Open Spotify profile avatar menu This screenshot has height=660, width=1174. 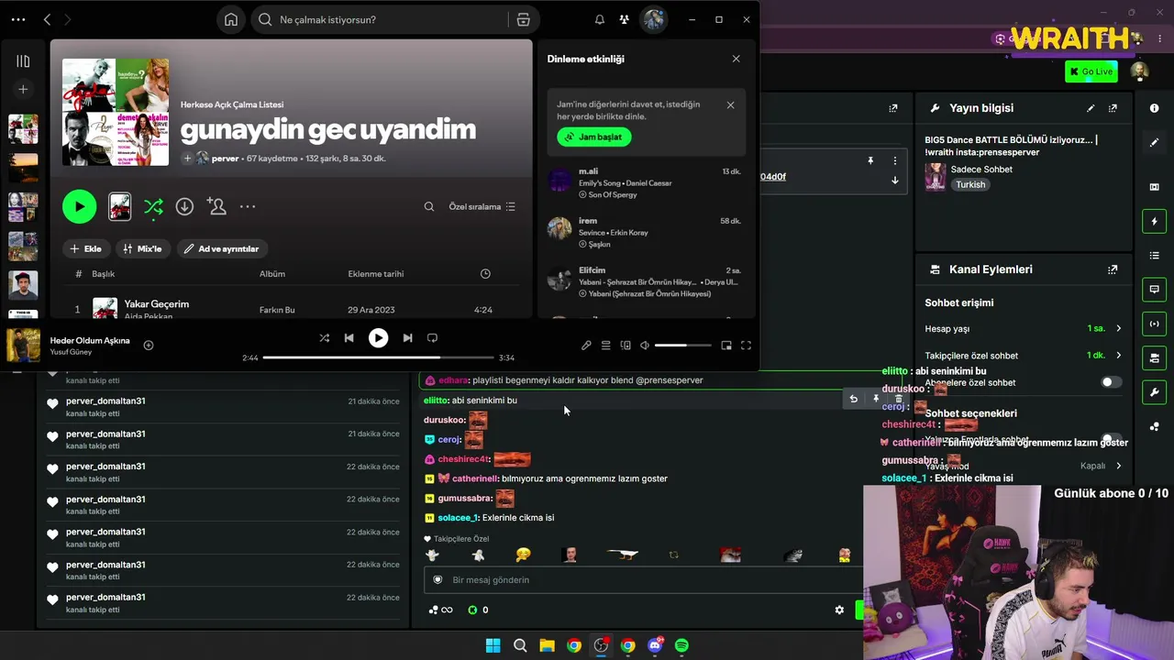point(653,19)
